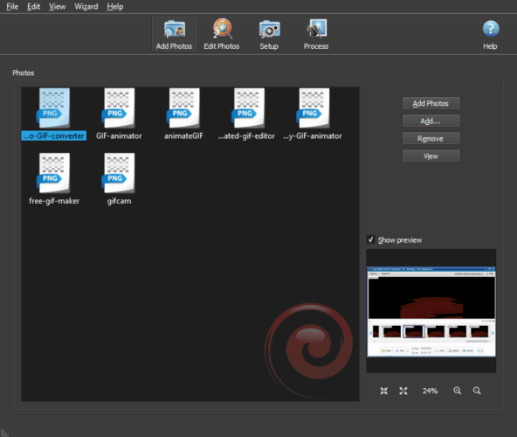This screenshot has height=437, width=517.
Task: Uncheck the Show preview checkbox
Action: (x=370, y=239)
